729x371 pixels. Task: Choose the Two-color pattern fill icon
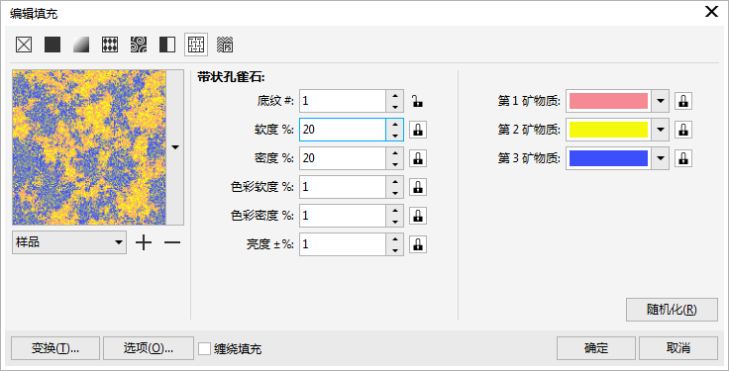[x=167, y=46]
